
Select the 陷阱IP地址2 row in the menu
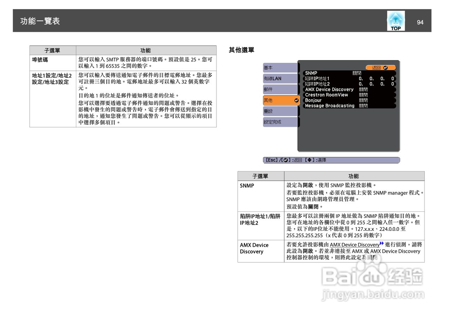coord(350,84)
